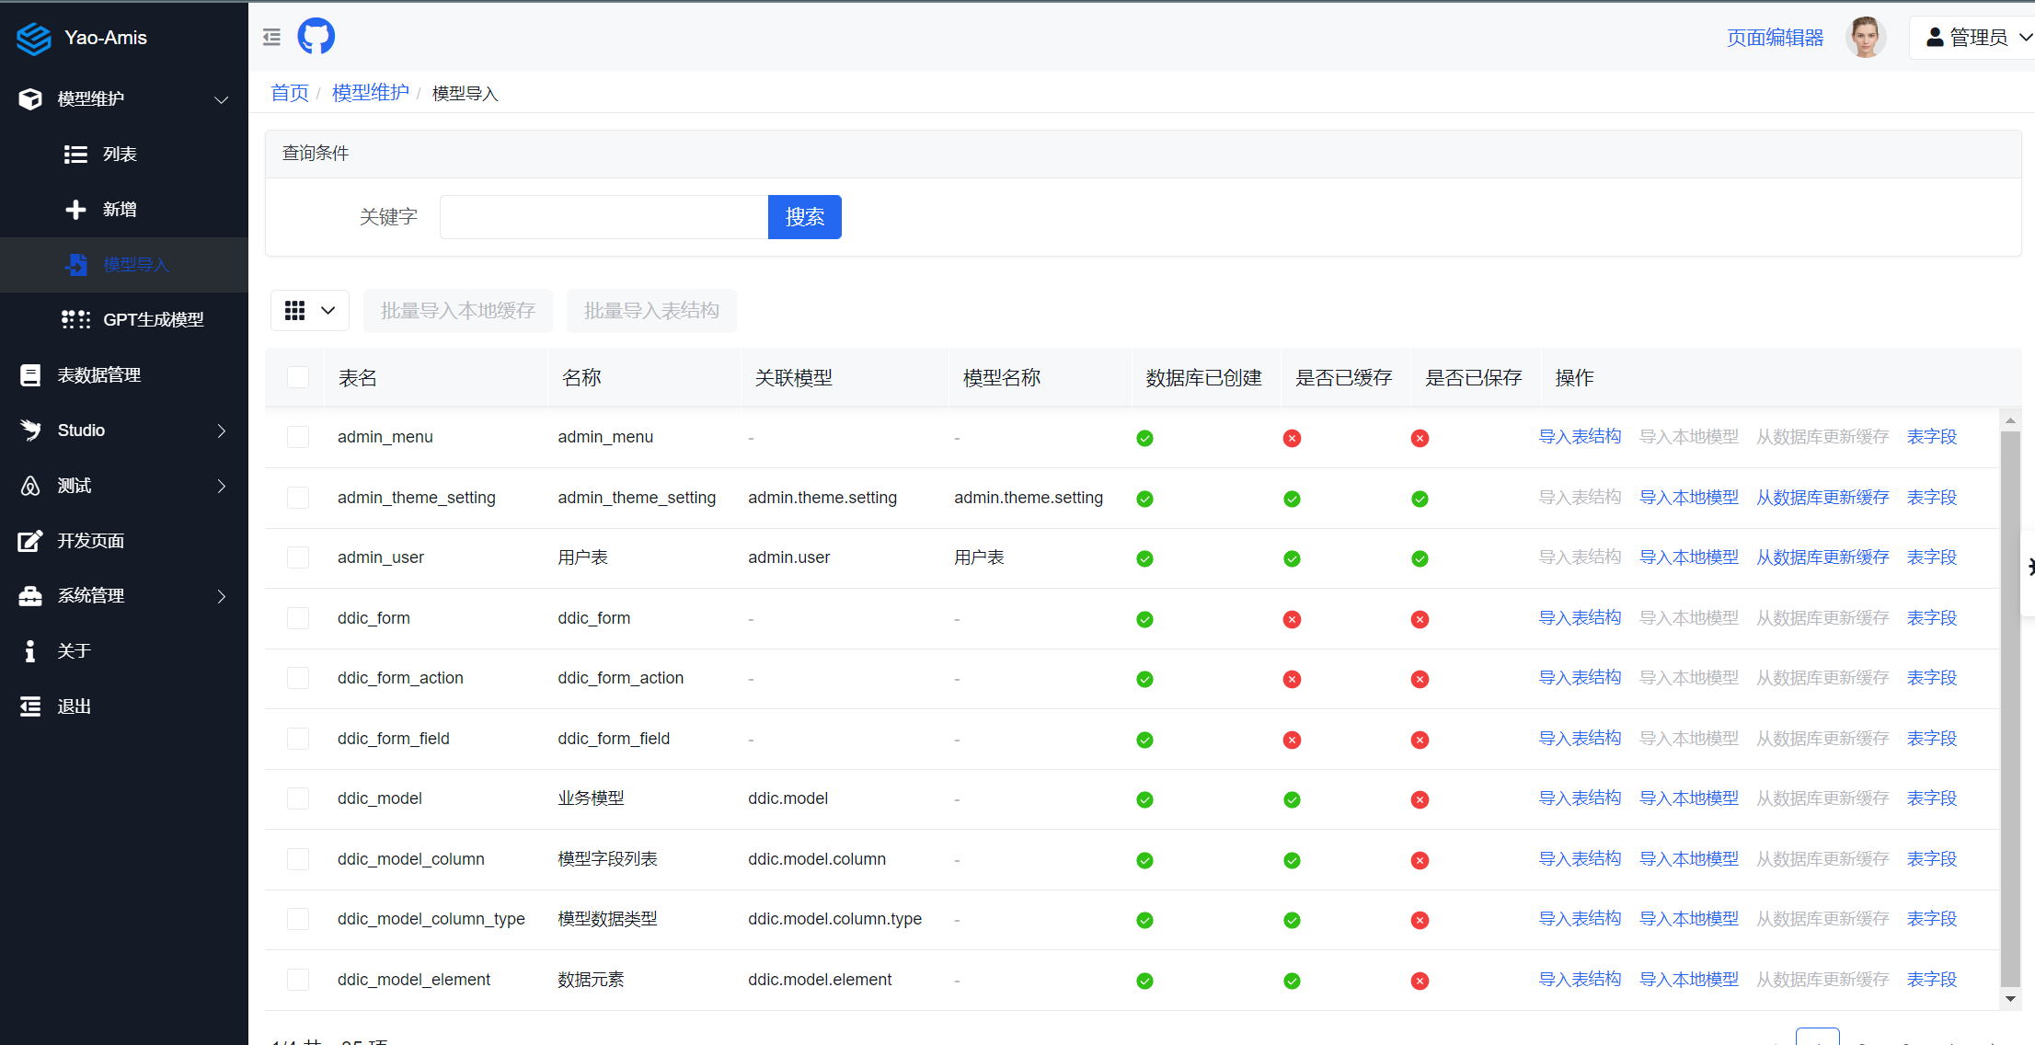Screen dimensions: 2035x1045
Task: Check the admin_user row checkbox
Action: point(298,557)
